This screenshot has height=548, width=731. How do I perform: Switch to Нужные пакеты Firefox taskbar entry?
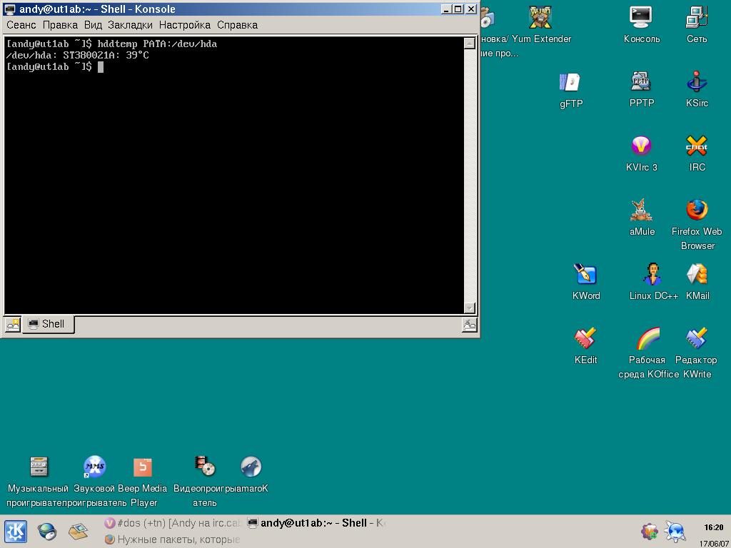click(x=172, y=539)
